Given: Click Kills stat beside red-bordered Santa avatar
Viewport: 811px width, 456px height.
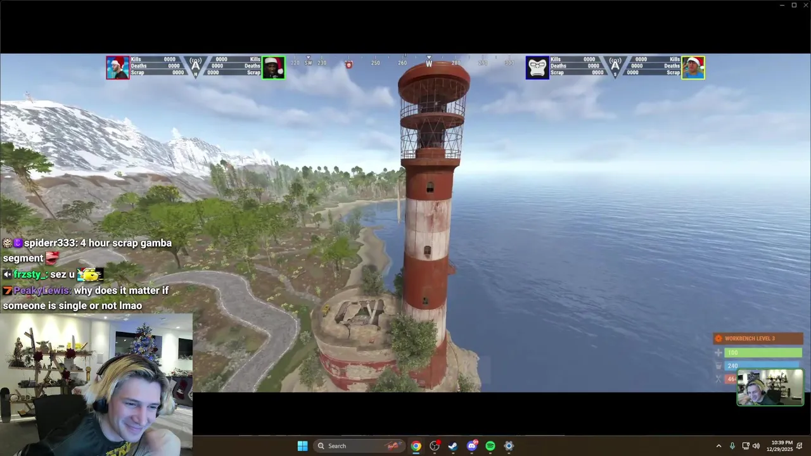Looking at the screenshot, I should [x=153, y=60].
